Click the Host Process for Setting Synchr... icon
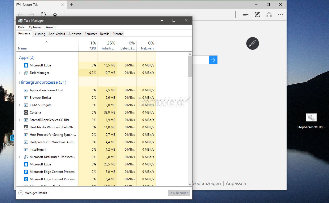The image size is (329, 203). pos(26,135)
